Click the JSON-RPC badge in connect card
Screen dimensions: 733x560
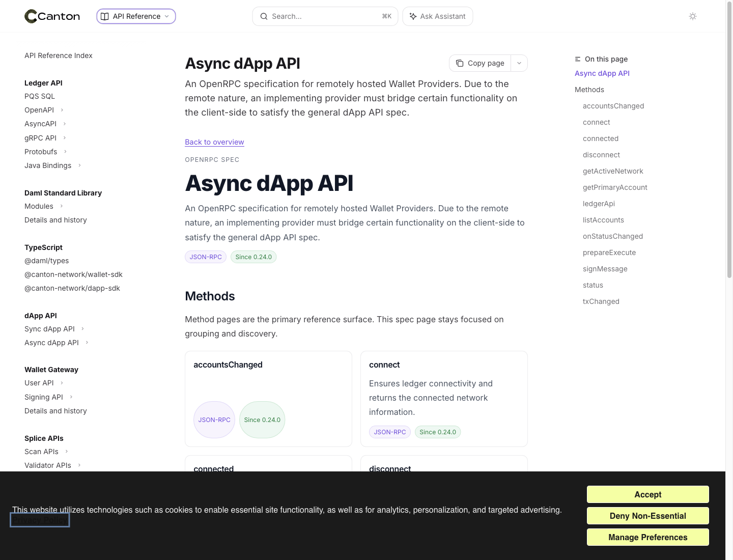[390, 432]
